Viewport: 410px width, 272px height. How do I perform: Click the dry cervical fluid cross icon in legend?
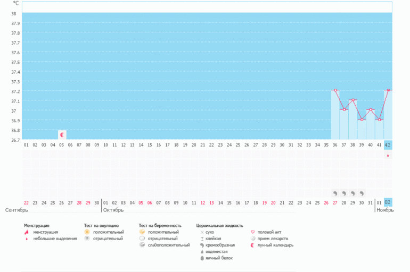coord(202,232)
